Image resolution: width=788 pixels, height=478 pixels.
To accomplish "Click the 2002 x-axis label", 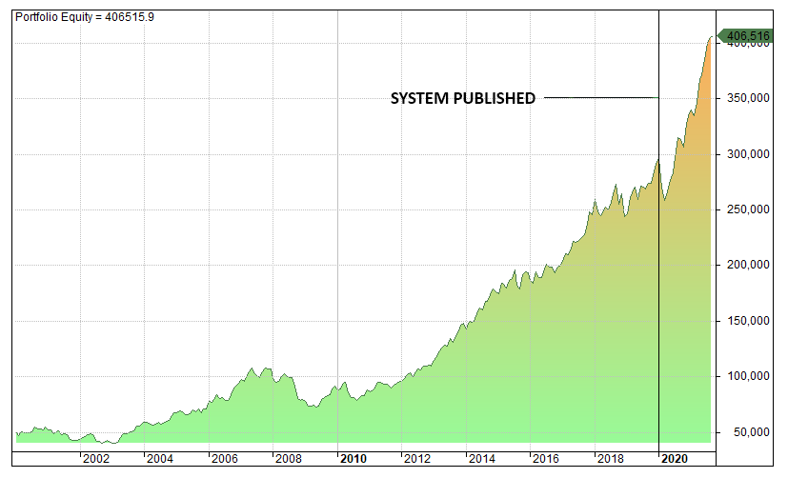I will [96, 458].
